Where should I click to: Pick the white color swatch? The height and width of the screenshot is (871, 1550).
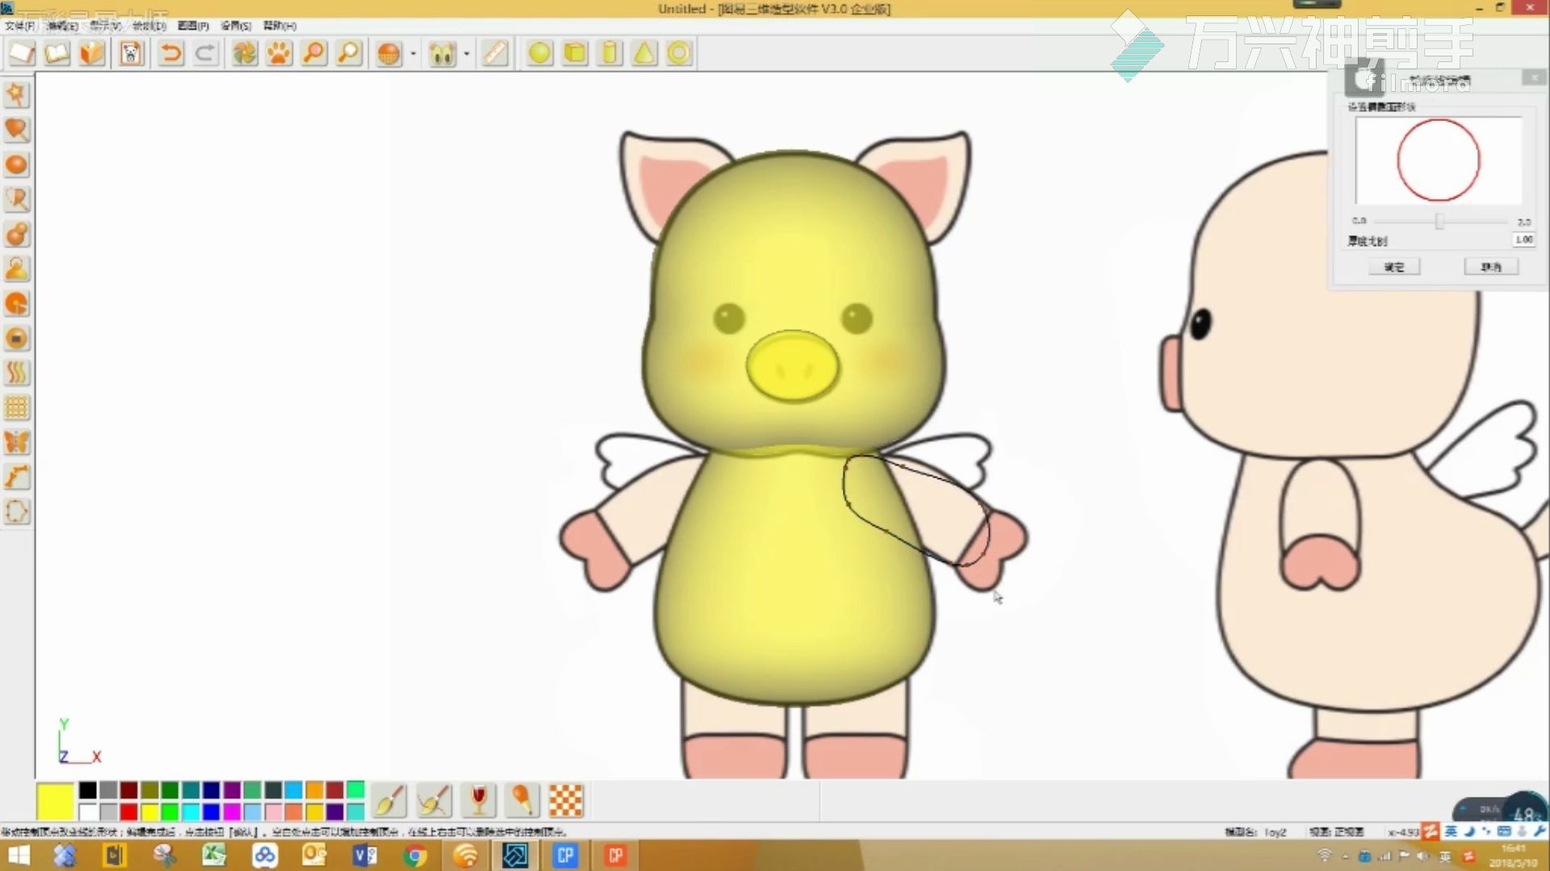[x=88, y=811]
